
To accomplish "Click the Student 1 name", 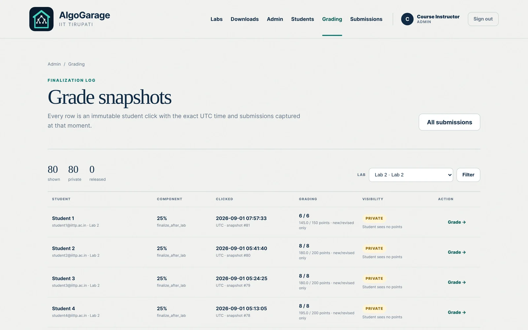I will 63,218.
